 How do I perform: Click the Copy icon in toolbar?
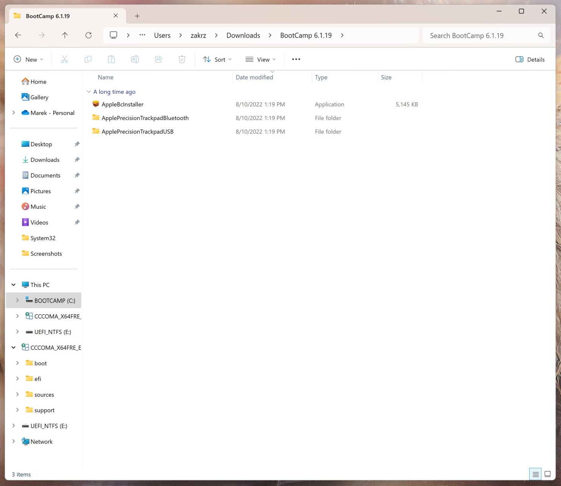(x=88, y=59)
